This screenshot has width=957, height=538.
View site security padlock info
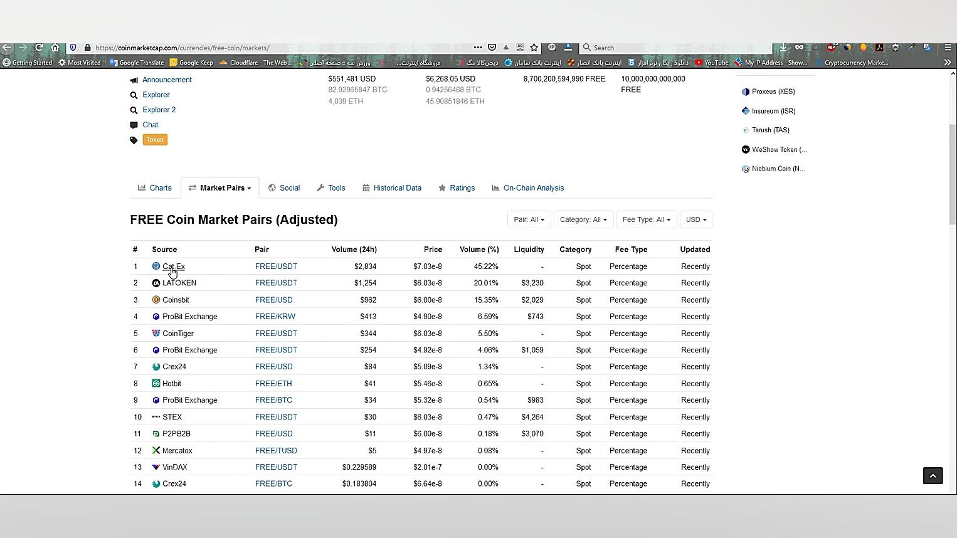click(x=88, y=48)
